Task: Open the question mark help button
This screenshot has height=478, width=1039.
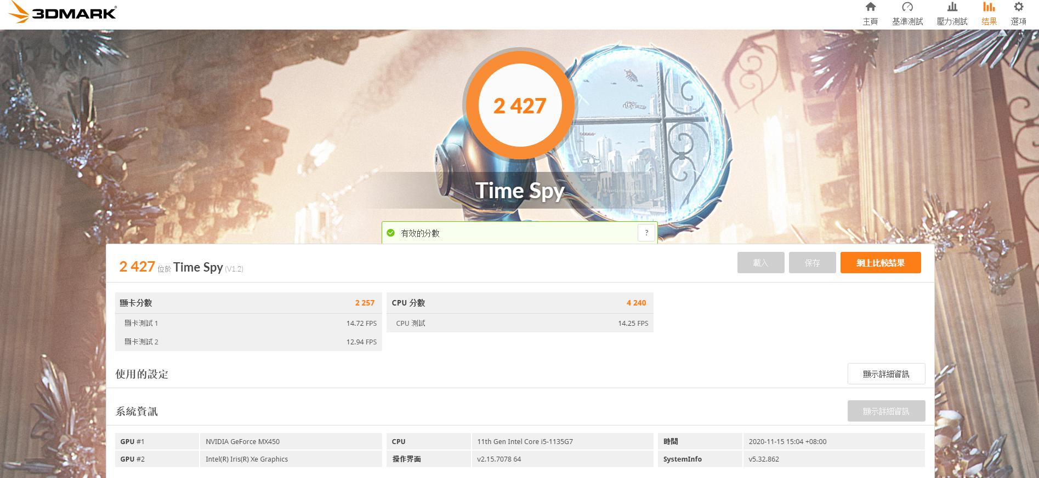Action: click(646, 233)
